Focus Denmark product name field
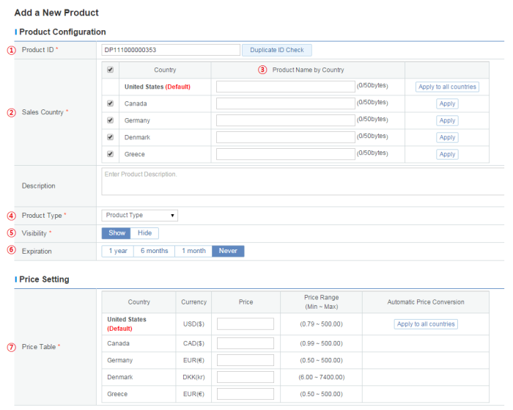This screenshot has width=513, height=410. click(x=286, y=137)
